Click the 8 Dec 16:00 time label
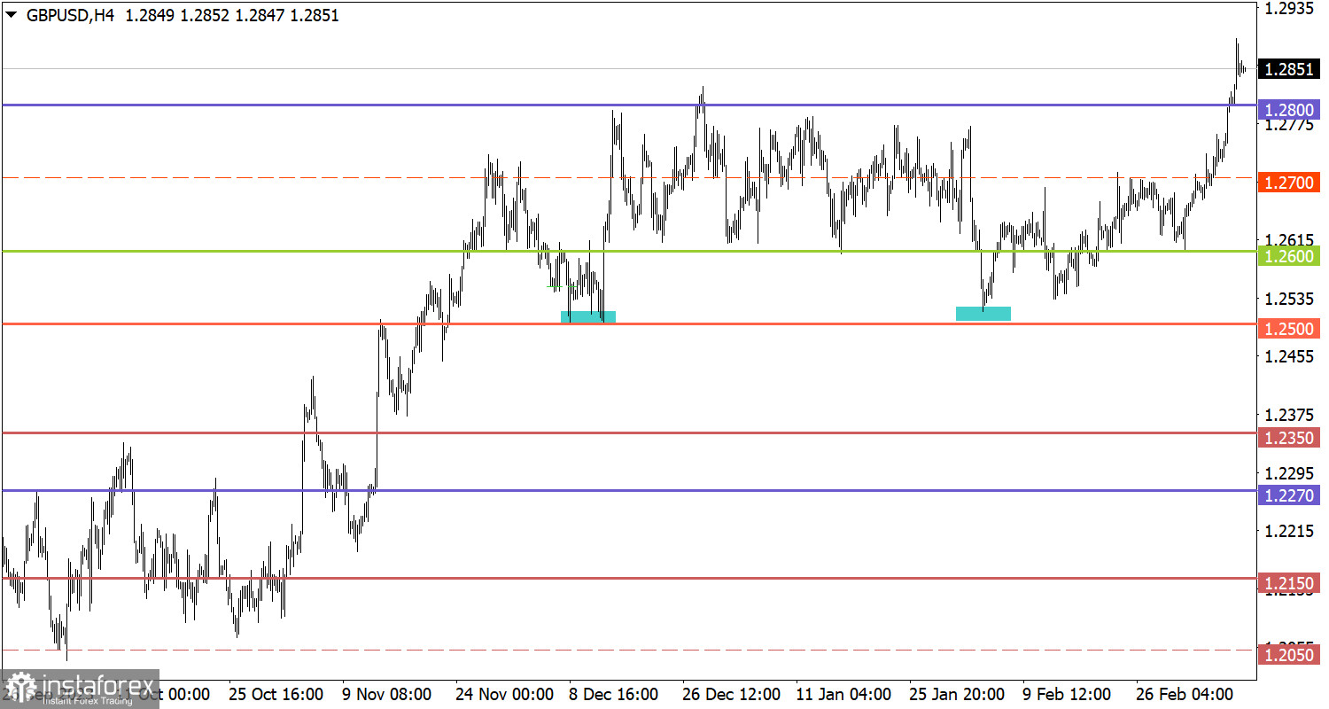Viewport: 1329px width, 709px height. coord(613,693)
